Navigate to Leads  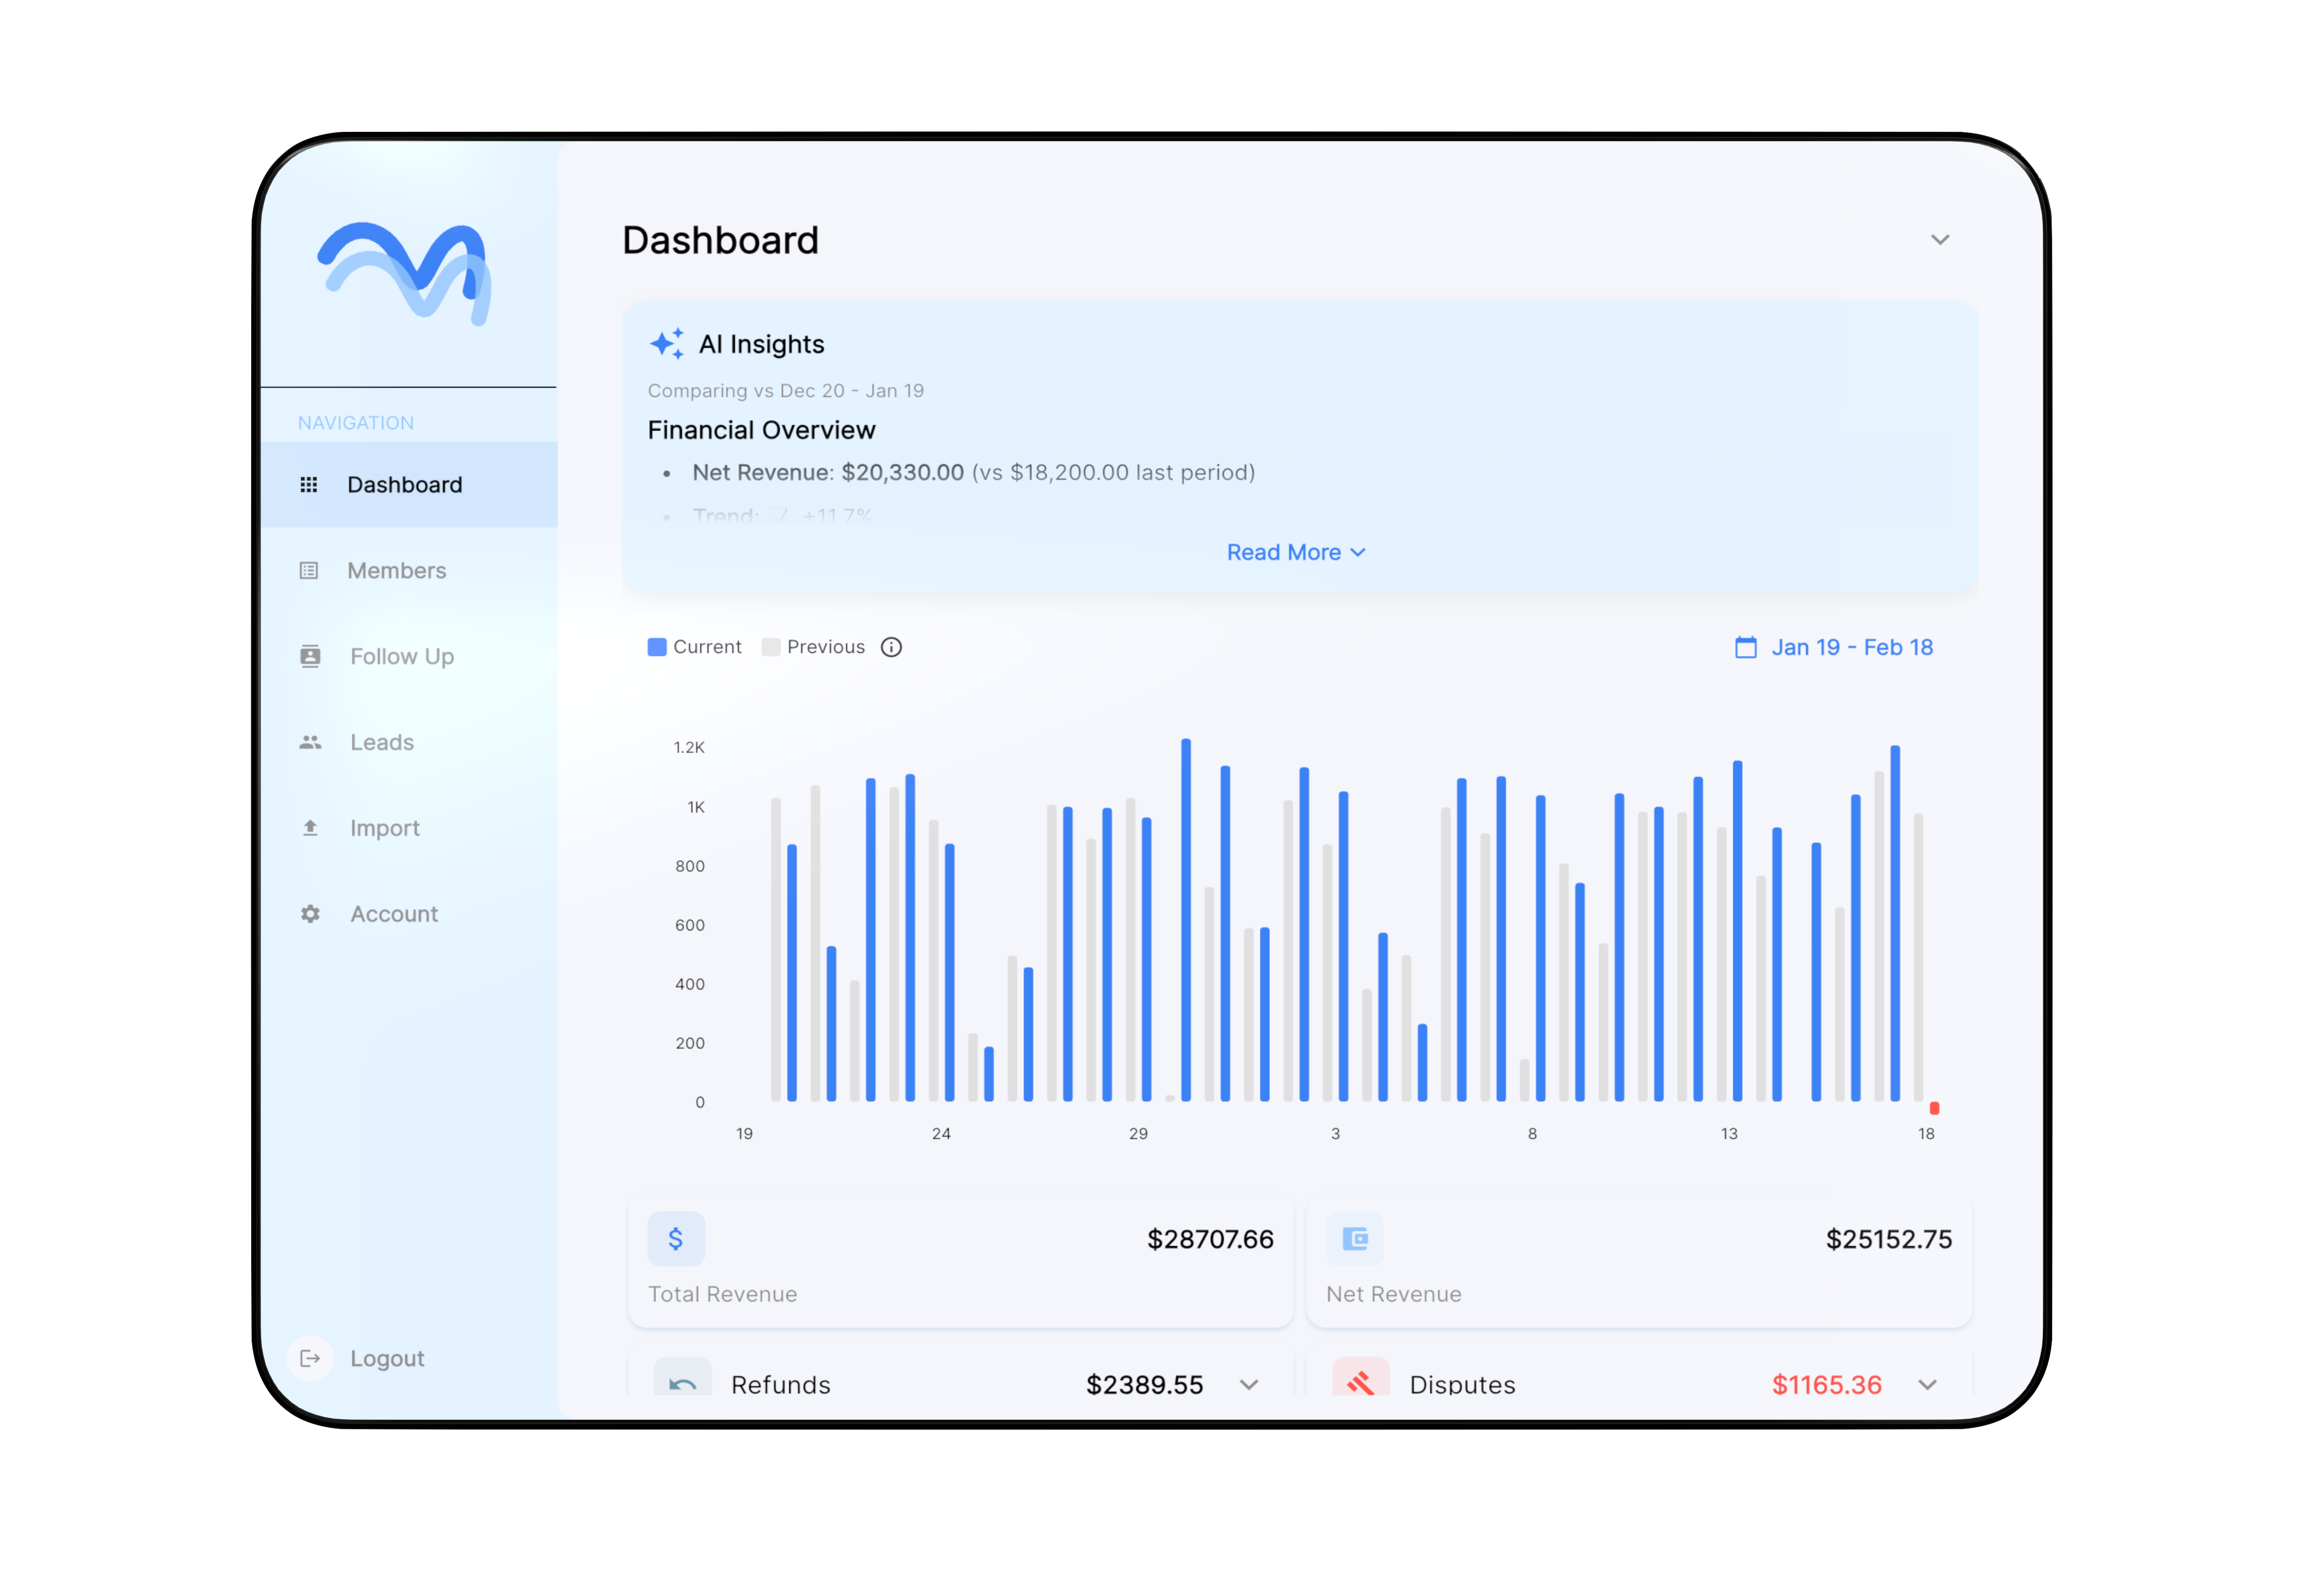click(409, 743)
